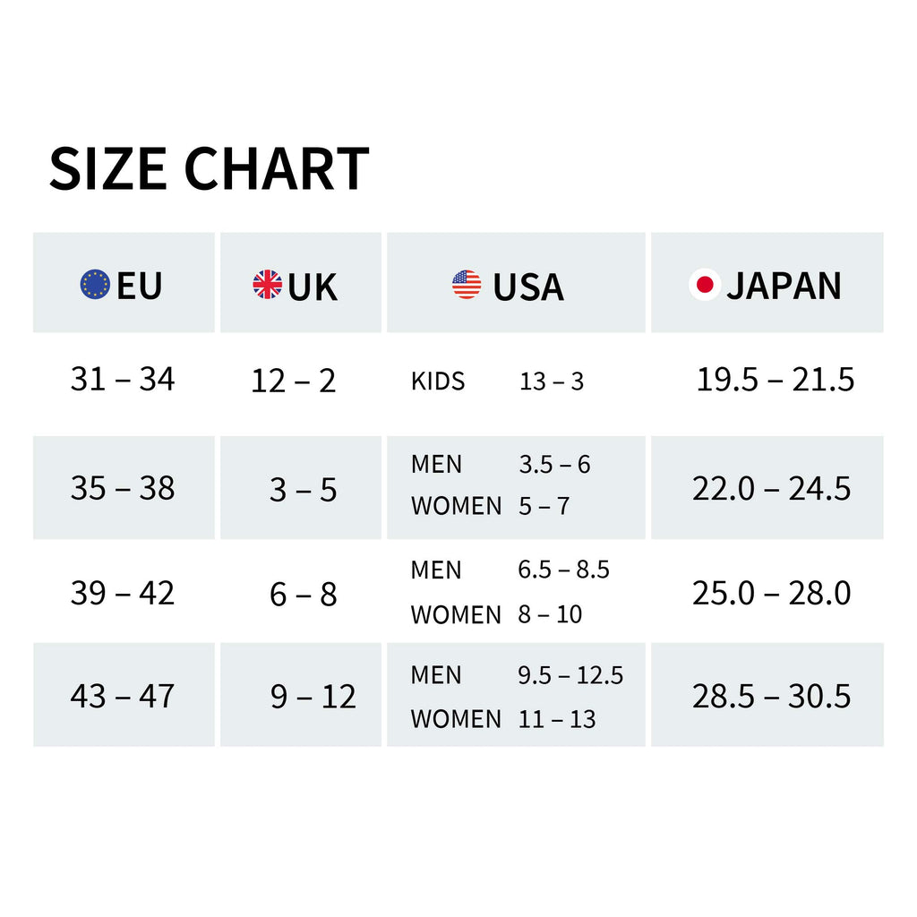
Task: Click the EU column header text
Action: tap(139, 286)
